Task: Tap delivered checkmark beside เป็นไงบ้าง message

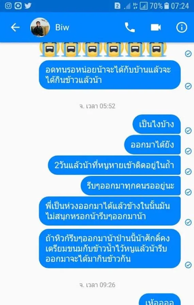Action: point(188,131)
